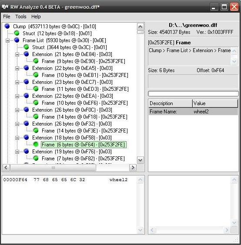
Task: Select Frame 11 bytes at 0xED3
Action: [x=85, y=89]
